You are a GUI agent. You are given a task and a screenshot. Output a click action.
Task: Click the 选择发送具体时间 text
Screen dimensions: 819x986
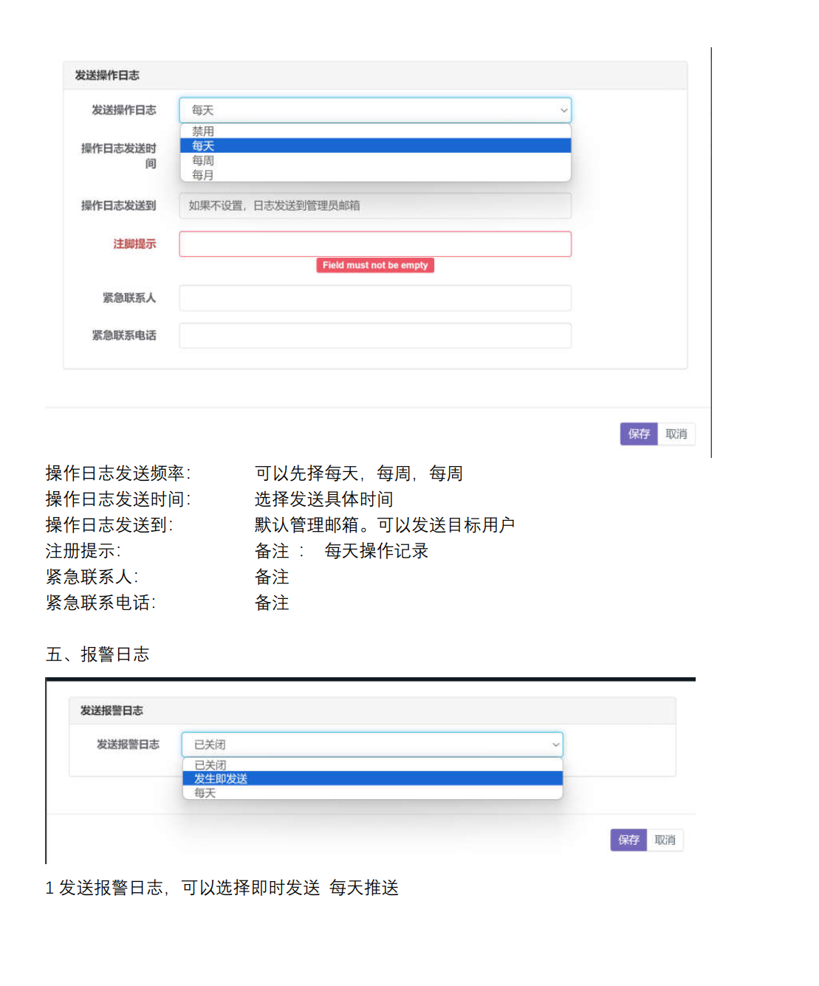pyautogui.click(x=324, y=499)
